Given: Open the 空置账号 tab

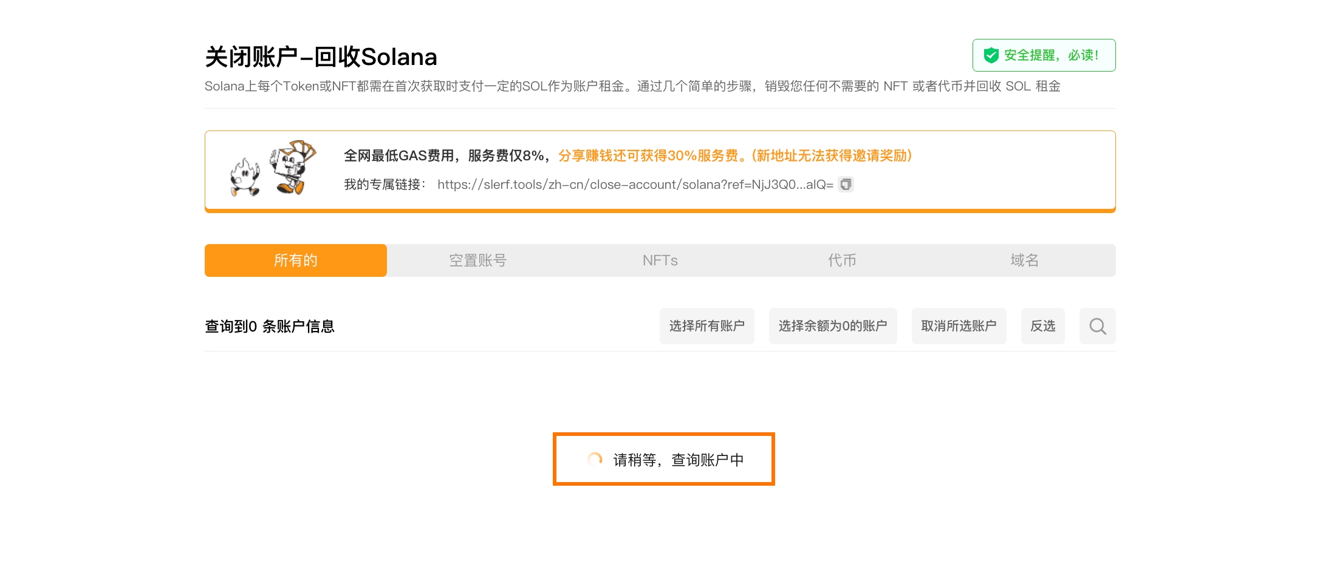Looking at the screenshot, I should [x=478, y=260].
